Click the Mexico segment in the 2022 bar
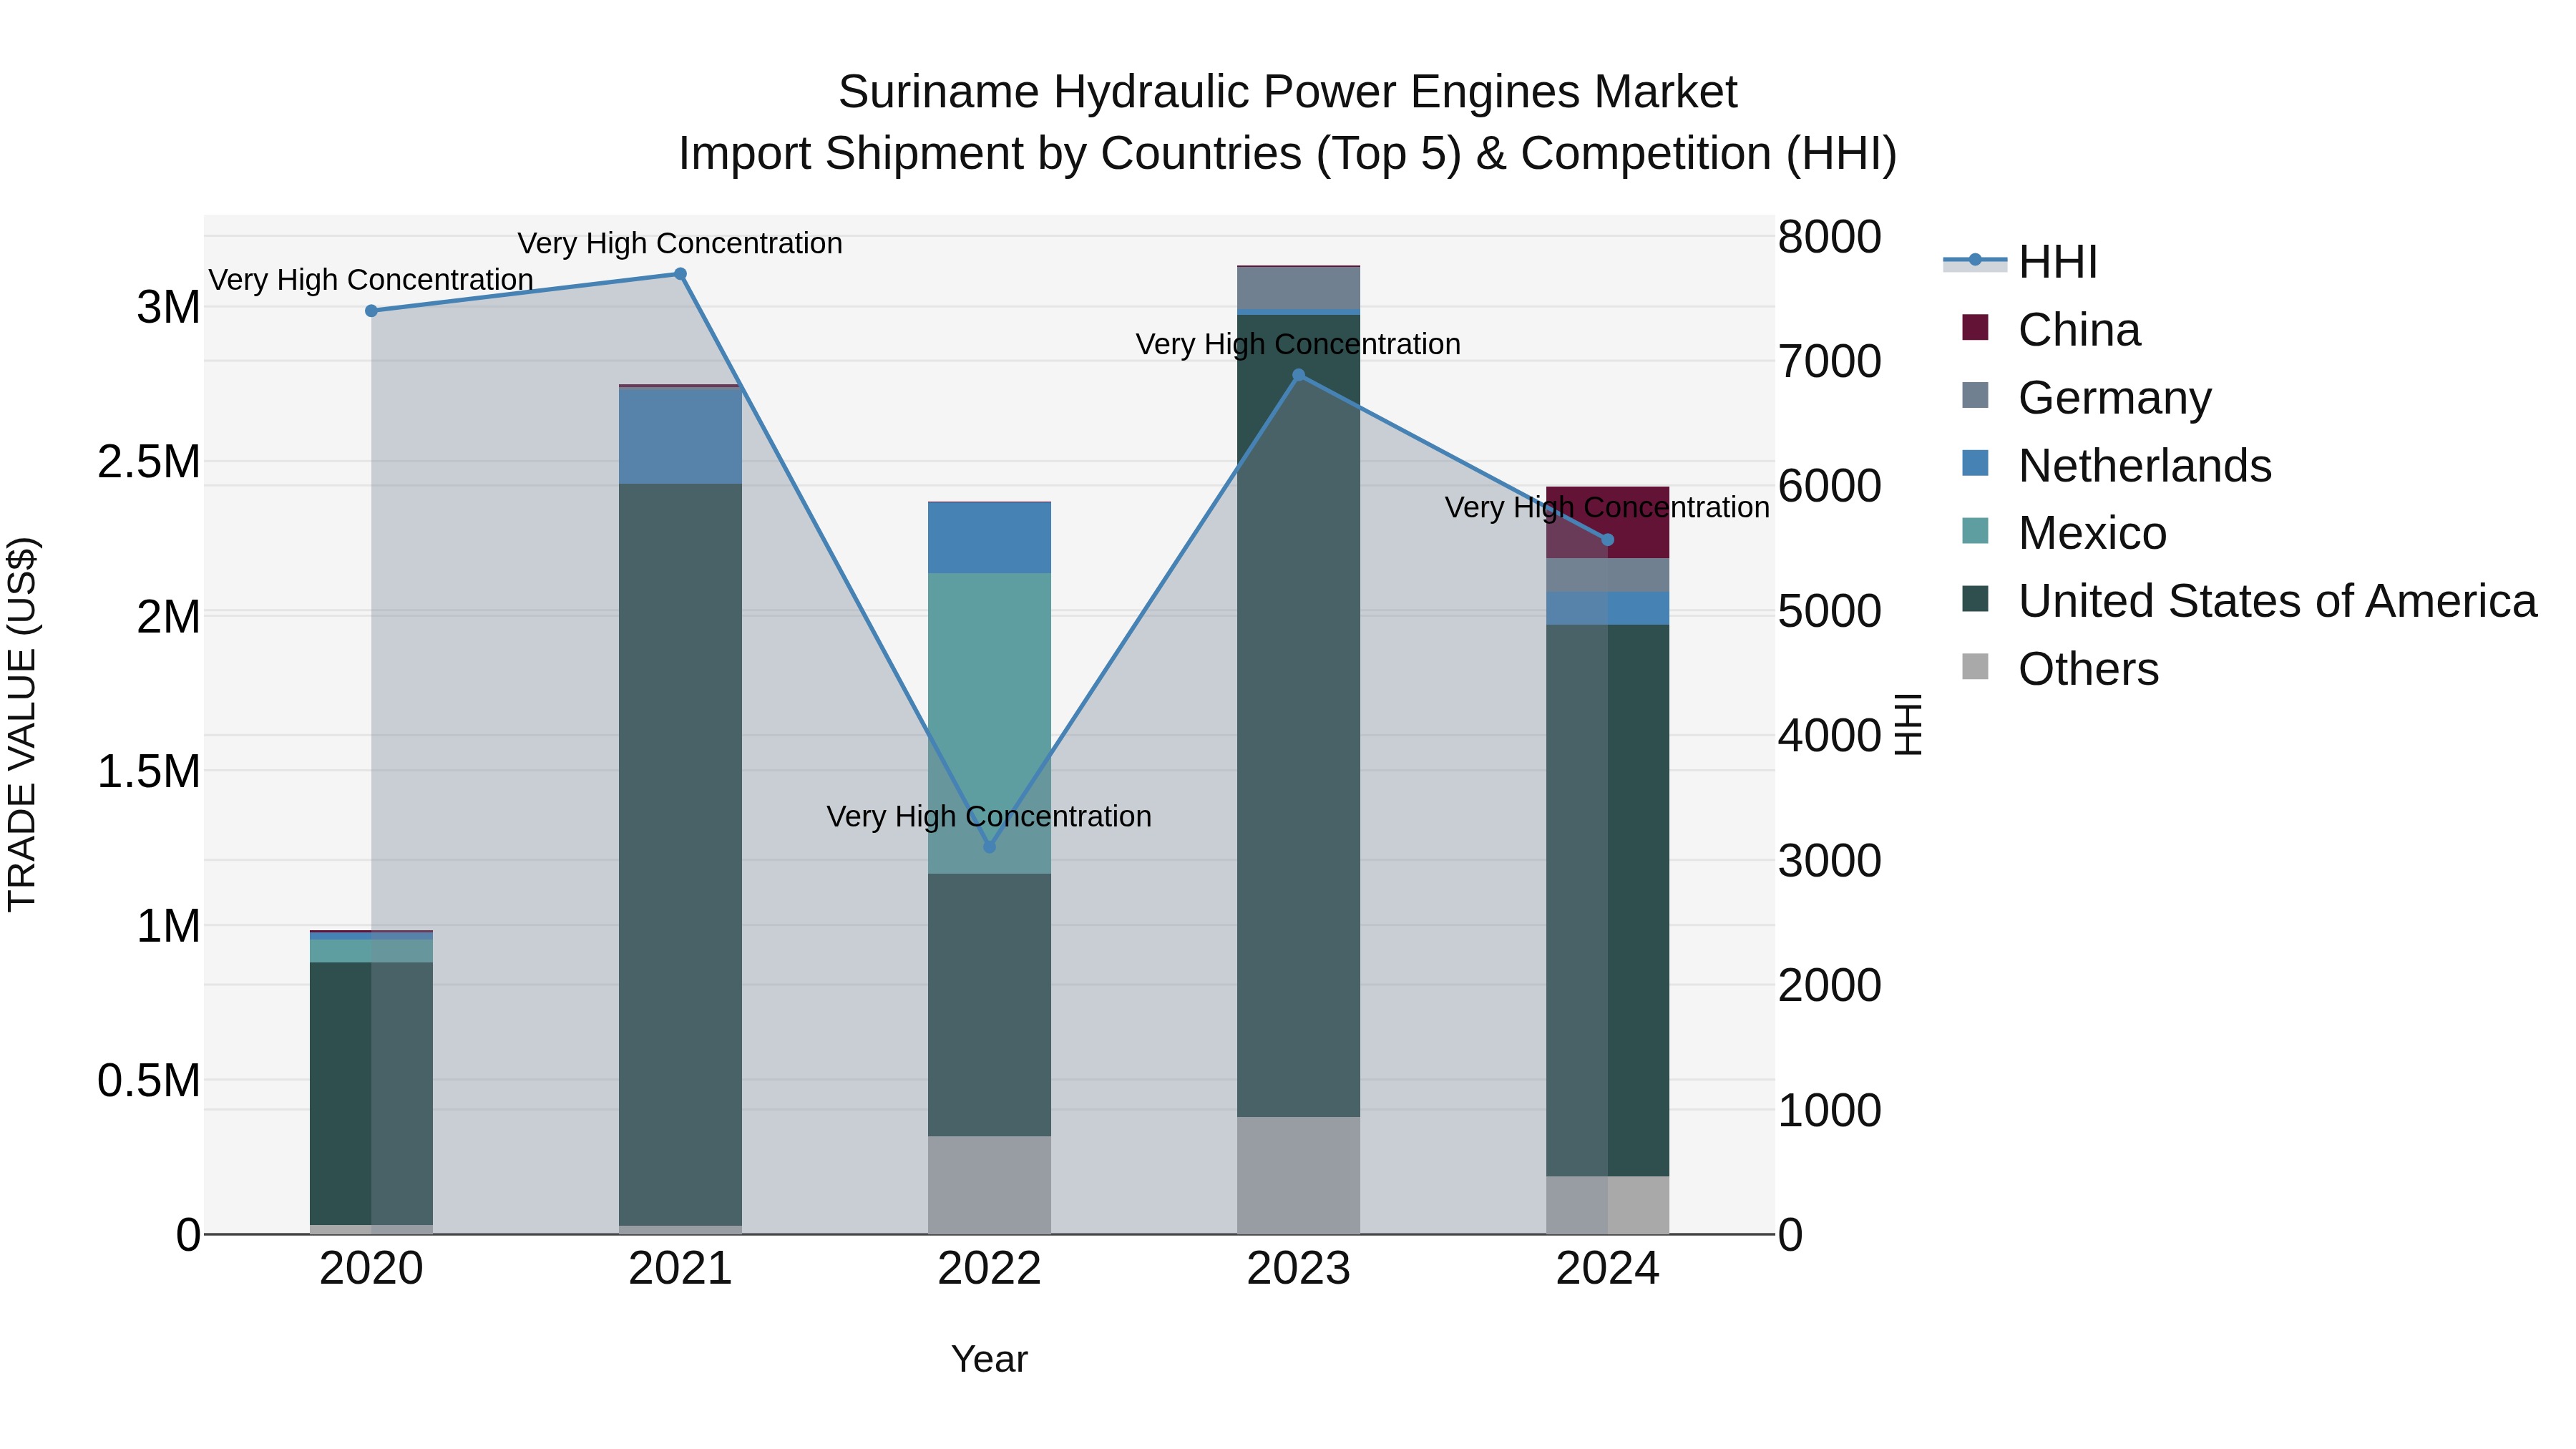This screenshot has width=2576, height=1449. pos(990,723)
